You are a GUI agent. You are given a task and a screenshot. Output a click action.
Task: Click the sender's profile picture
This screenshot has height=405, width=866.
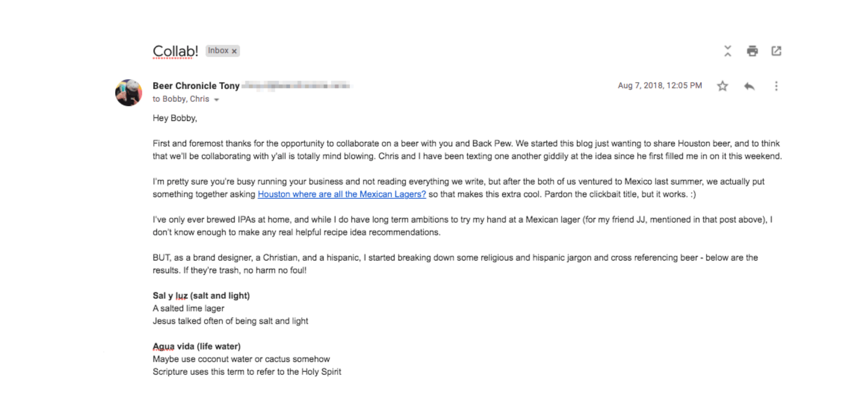tap(129, 93)
